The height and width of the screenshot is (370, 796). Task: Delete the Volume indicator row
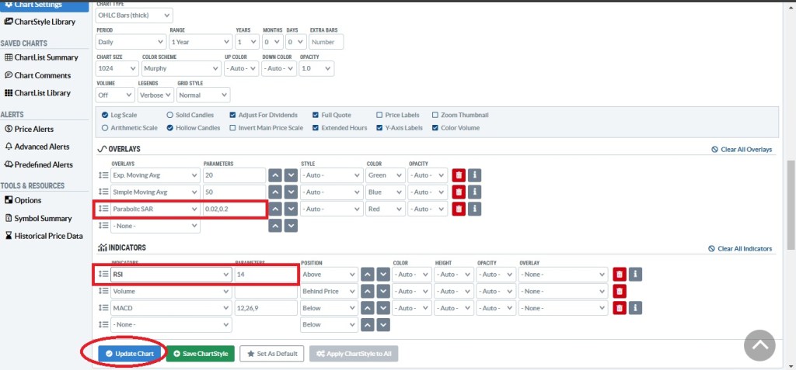point(619,291)
